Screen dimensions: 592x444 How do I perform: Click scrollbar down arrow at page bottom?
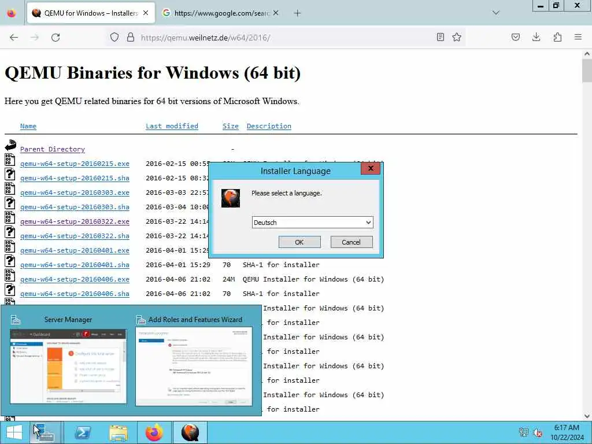(587, 416)
